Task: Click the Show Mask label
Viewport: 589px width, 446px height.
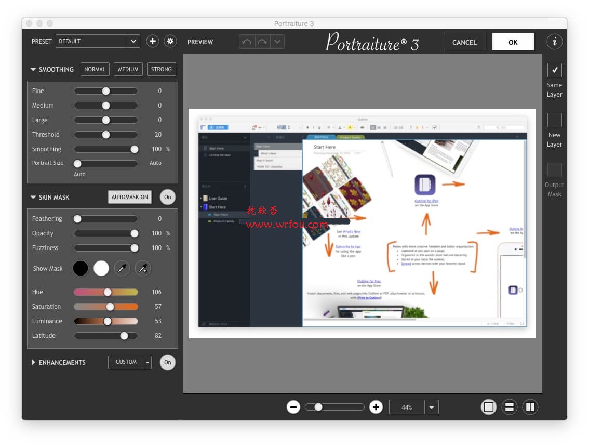Action: (48, 269)
